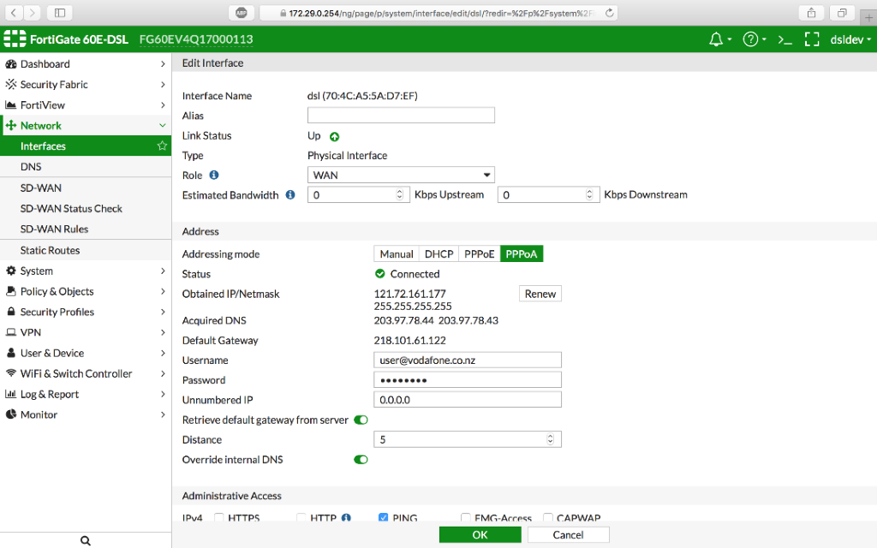Click into the Alias field
This screenshot has width=877, height=548.
click(x=401, y=116)
